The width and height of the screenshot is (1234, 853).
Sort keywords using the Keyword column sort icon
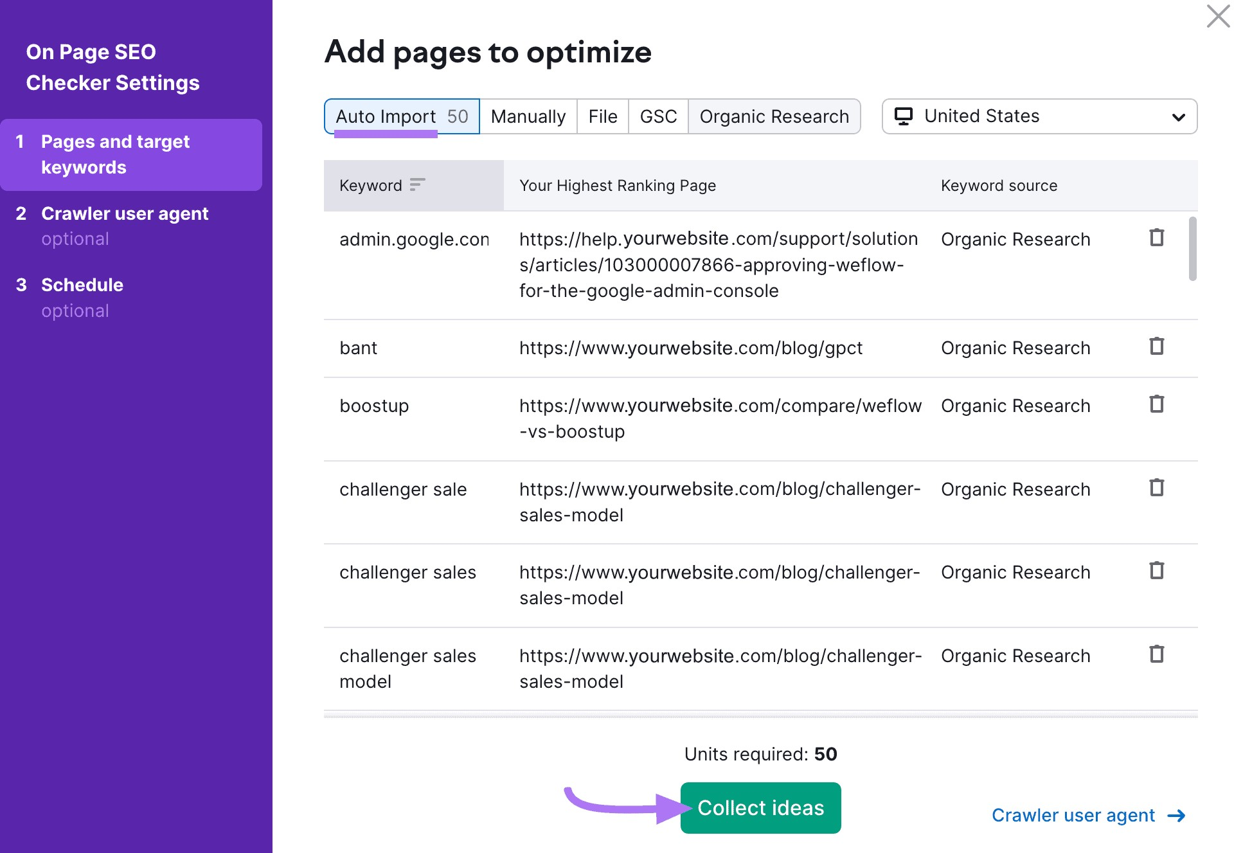tap(417, 185)
